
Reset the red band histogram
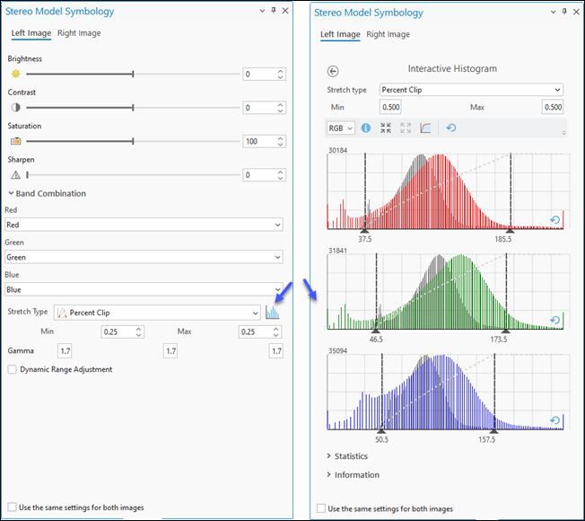(554, 220)
